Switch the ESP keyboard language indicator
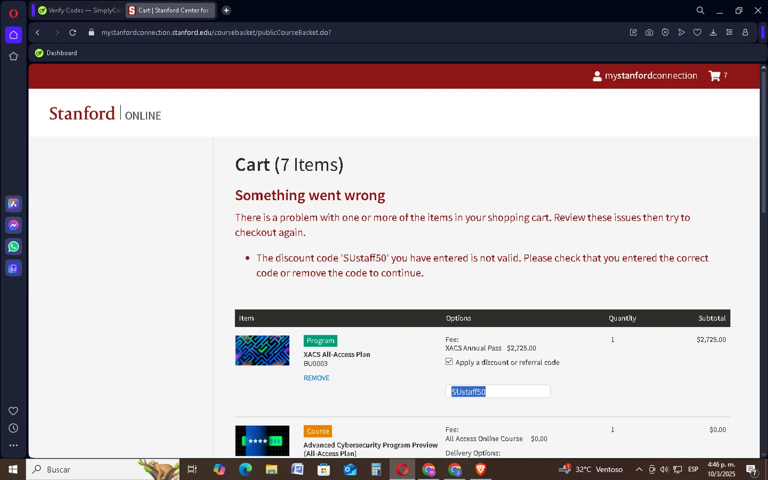Screen dimensions: 768x480 (693, 469)
